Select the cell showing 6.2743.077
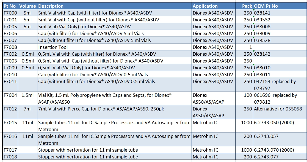The image size is (307, 162). coord(264,157)
